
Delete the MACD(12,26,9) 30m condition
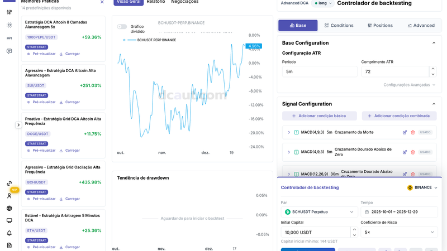tap(412, 174)
